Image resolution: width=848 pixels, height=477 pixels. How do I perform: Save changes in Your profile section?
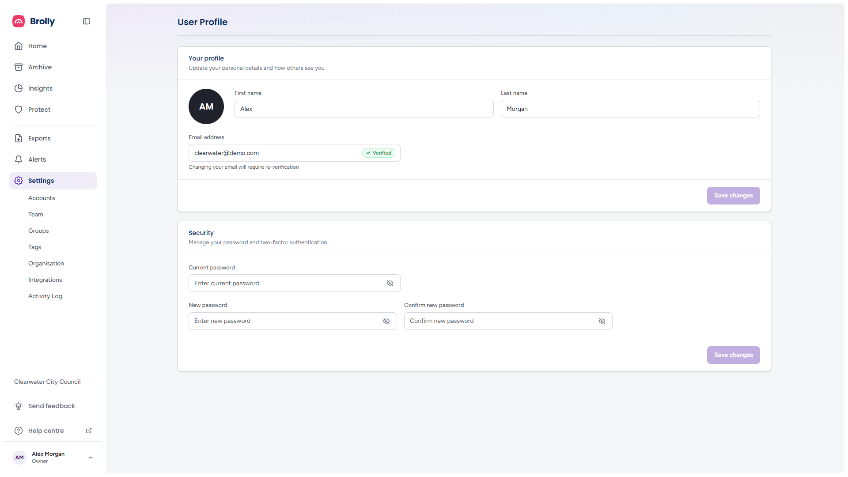[x=733, y=196]
